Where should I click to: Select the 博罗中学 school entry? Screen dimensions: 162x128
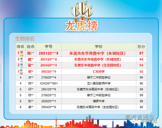tap(99, 101)
